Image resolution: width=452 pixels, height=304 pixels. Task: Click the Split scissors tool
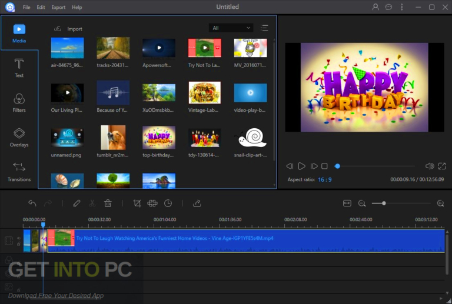[92, 203]
